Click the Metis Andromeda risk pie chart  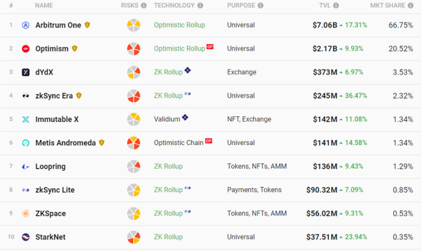(134, 143)
